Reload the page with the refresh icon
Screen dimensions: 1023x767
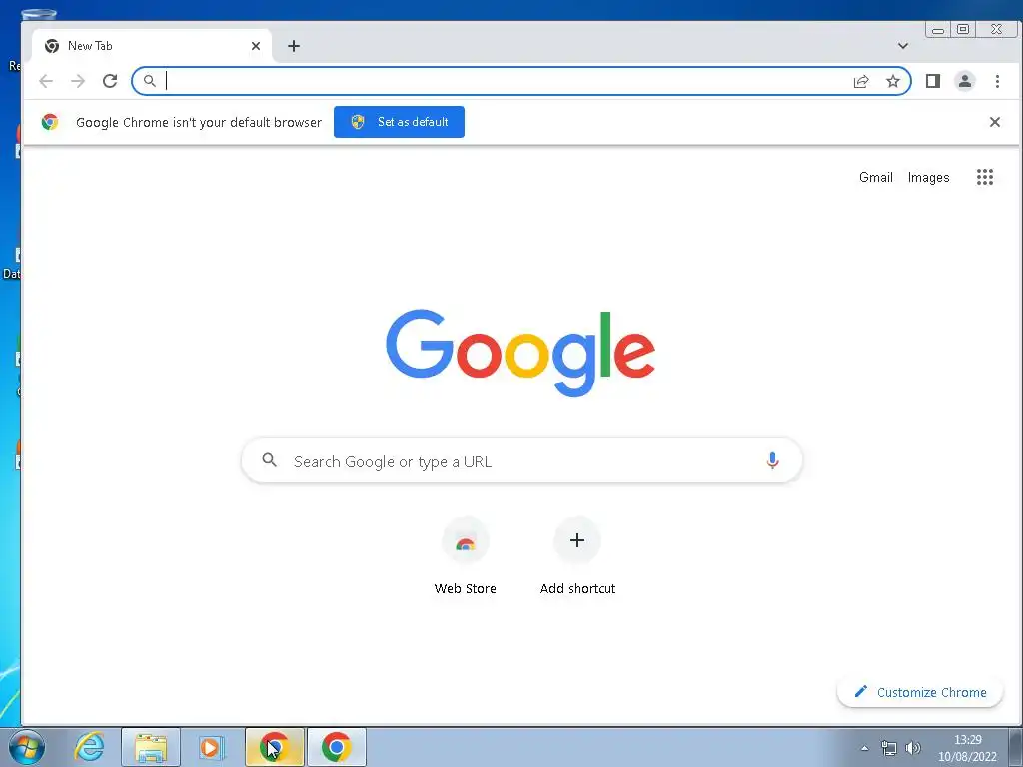click(110, 81)
